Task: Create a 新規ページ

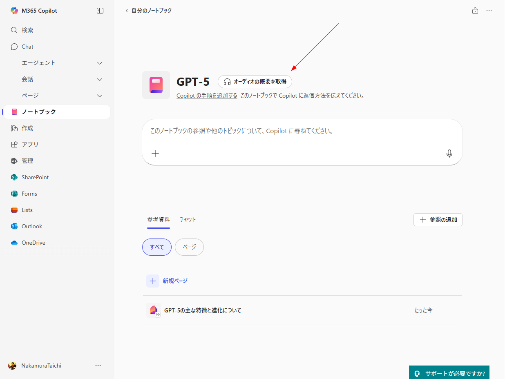Action: [x=167, y=281]
